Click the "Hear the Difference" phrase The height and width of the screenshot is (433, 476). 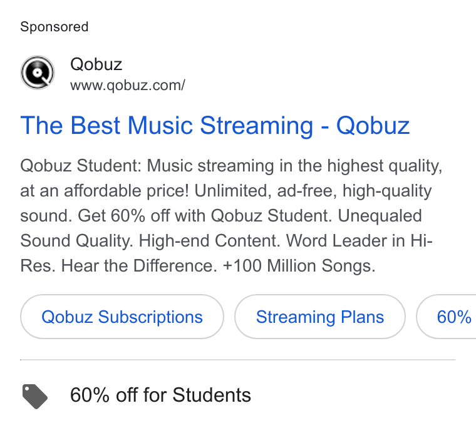point(139,266)
